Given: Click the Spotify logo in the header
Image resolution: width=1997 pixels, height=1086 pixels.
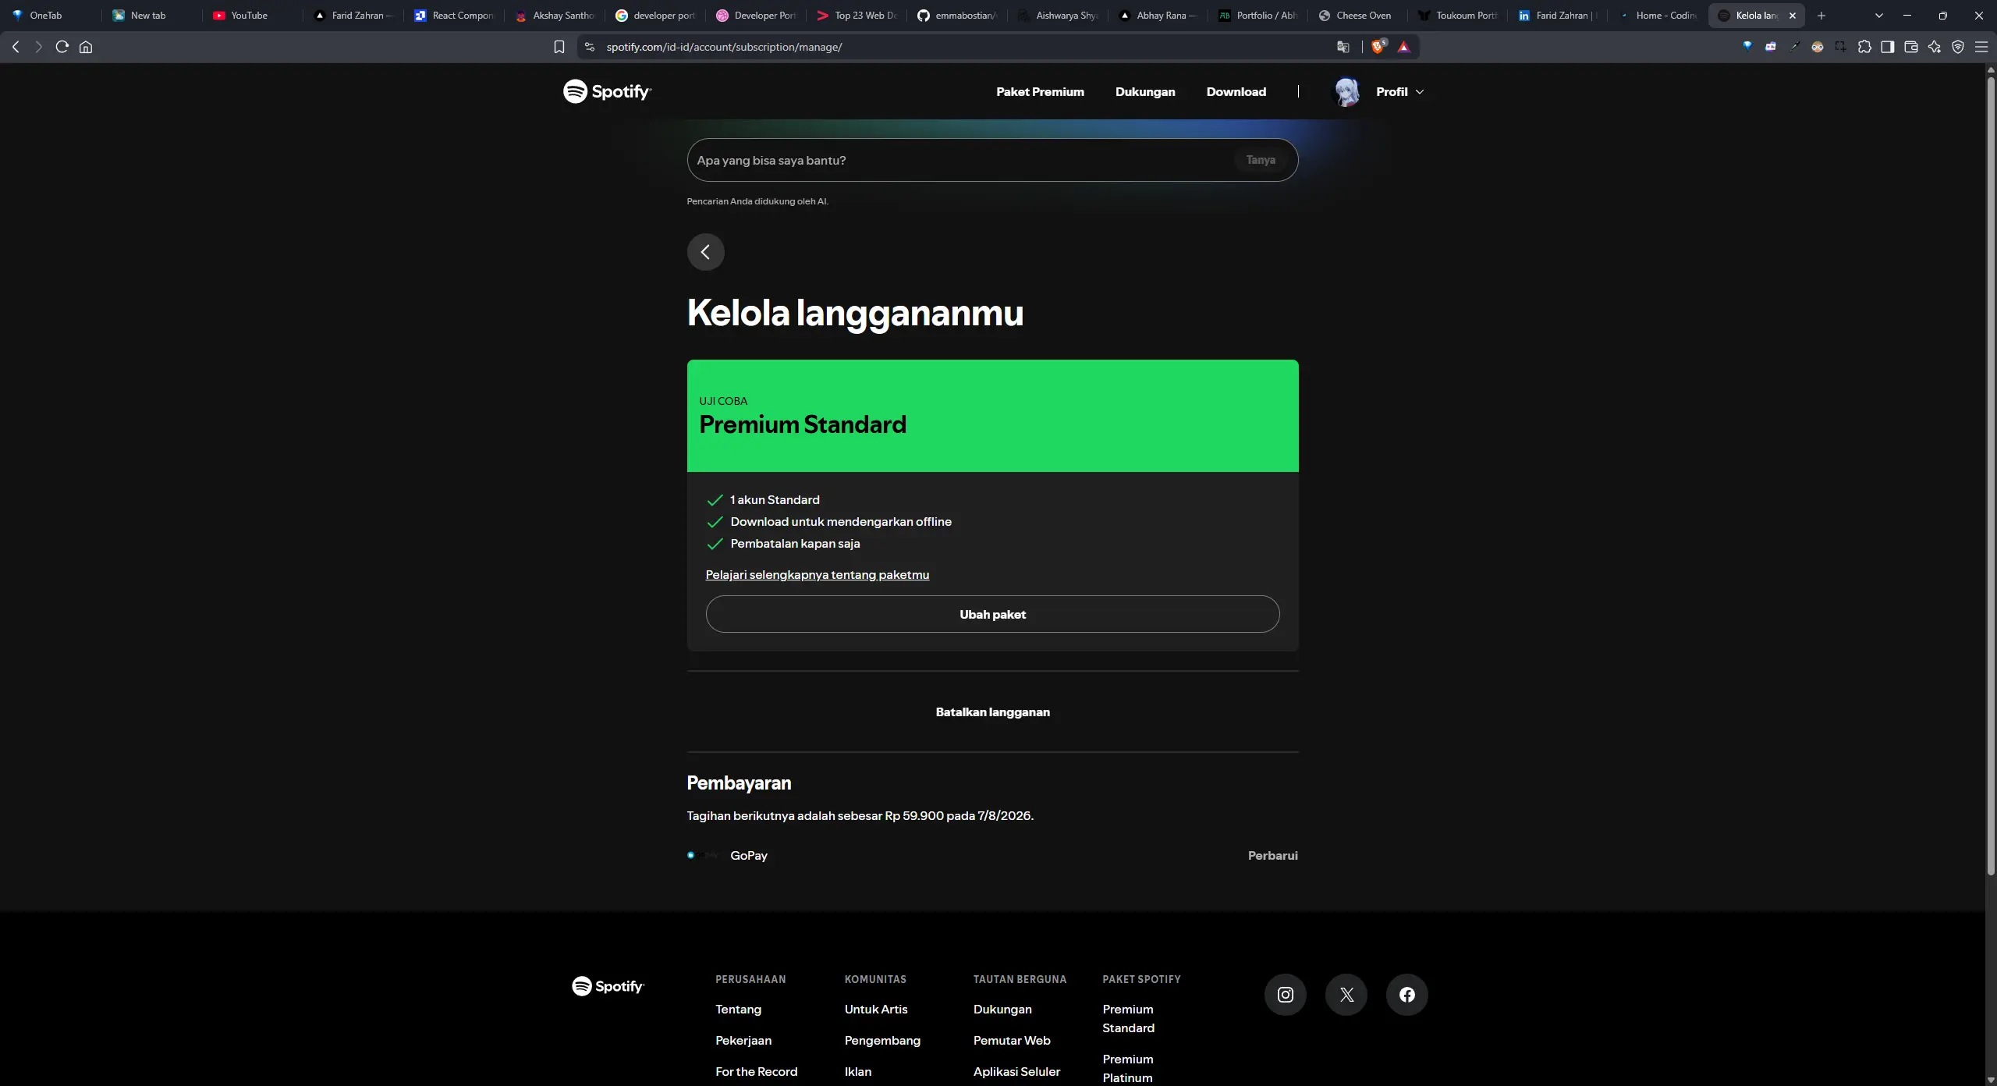Looking at the screenshot, I should click(x=607, y=91).
